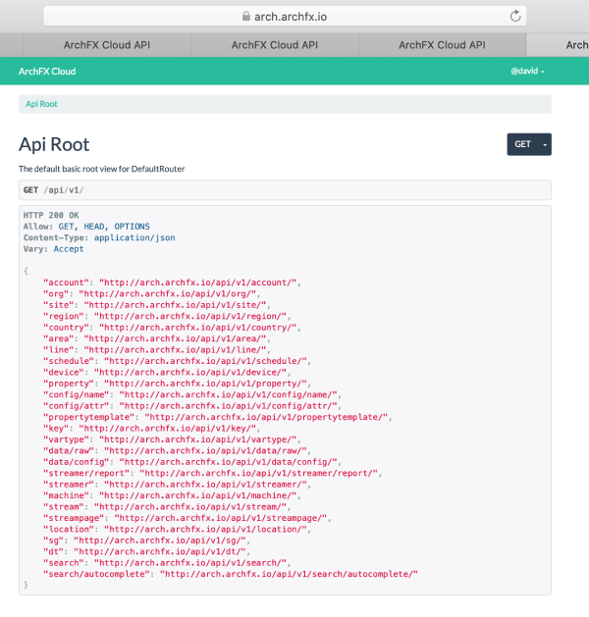Open the account API URL
The width and height of the screenshot is (589, 617).
point(197,283)
